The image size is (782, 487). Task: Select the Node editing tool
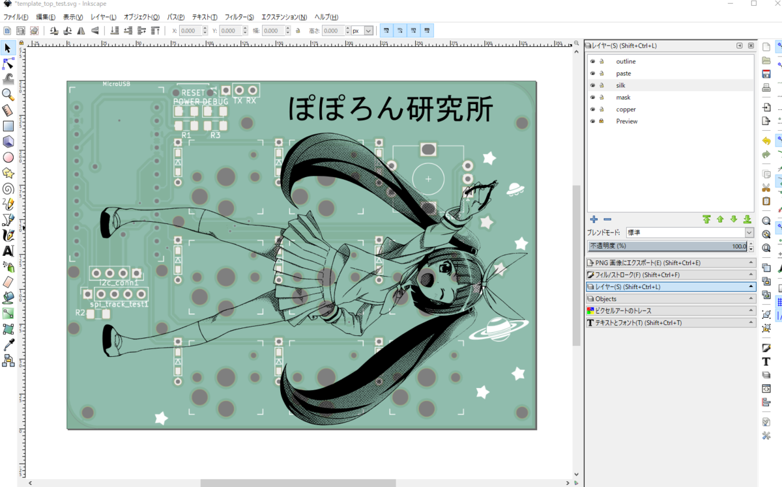8,63
